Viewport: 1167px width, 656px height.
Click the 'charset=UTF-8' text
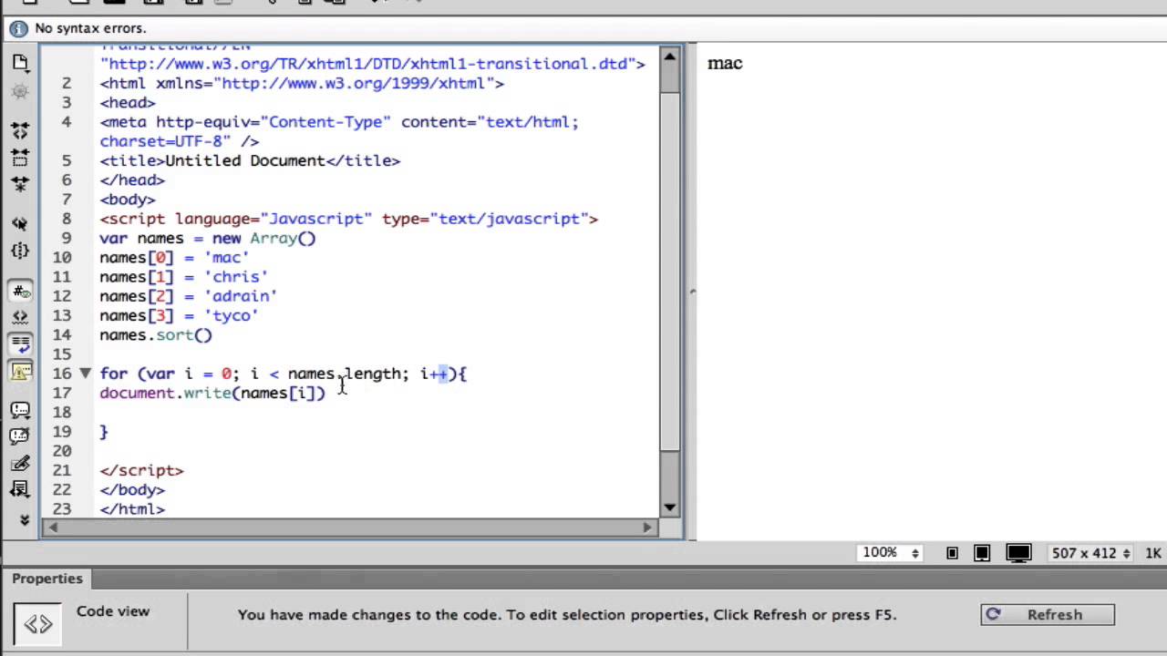[x=160, y=142]
